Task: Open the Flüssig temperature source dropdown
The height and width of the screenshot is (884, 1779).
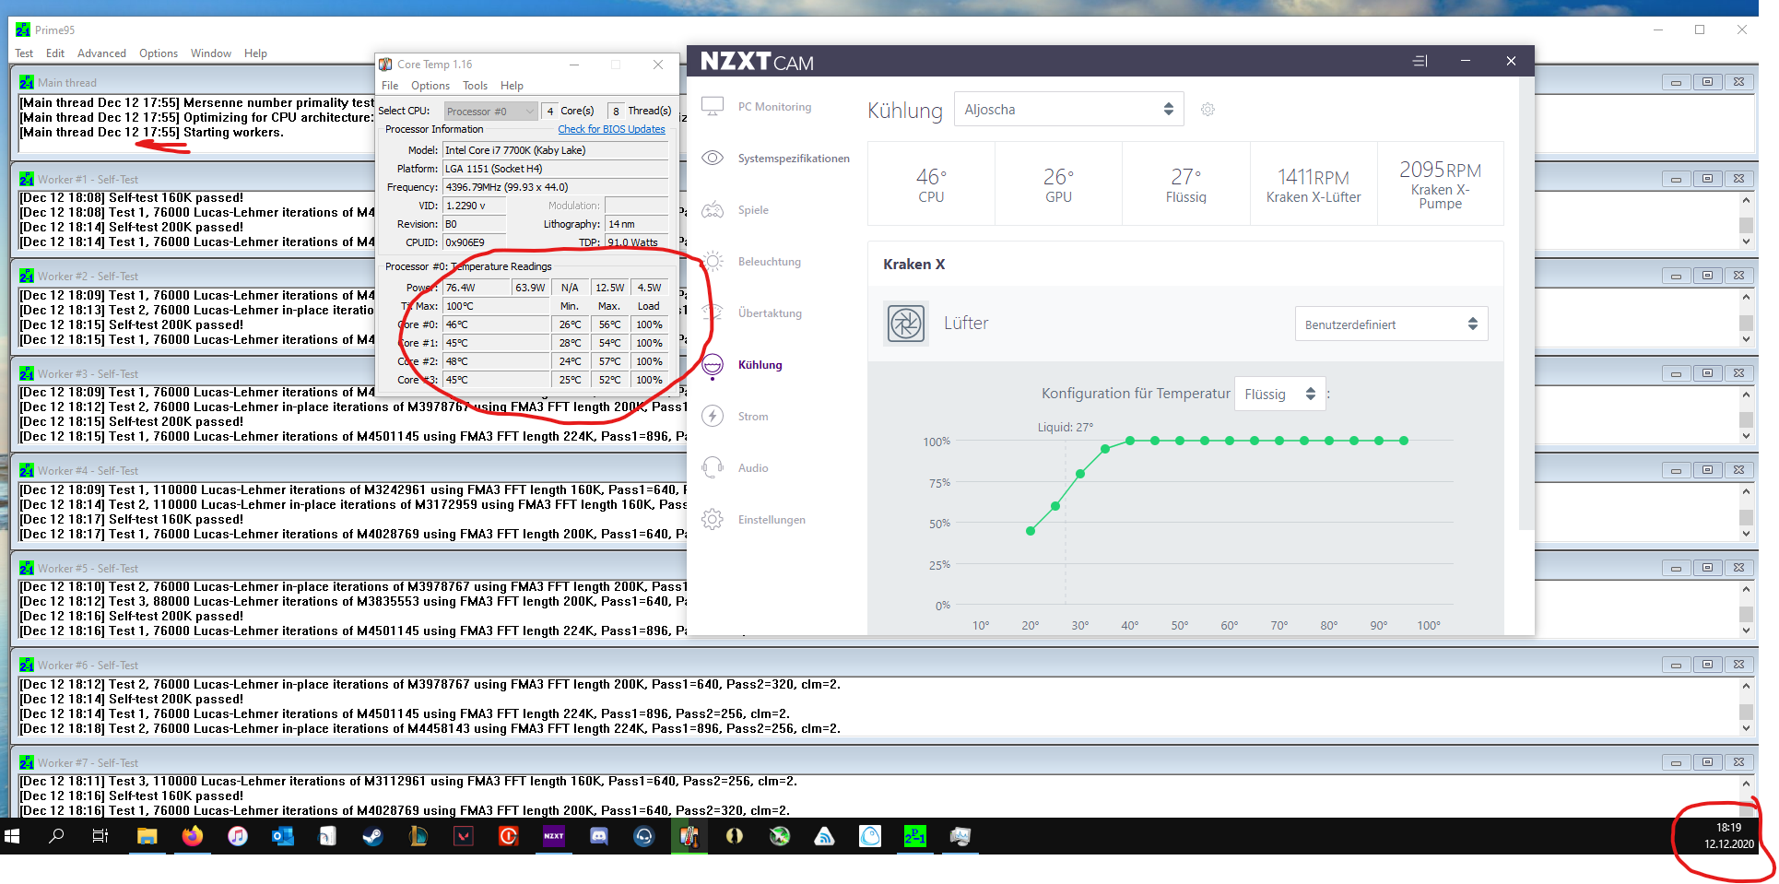Action: coord(1279,394)
